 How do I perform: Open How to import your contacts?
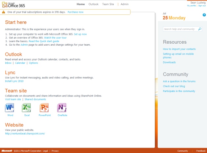pyautogui.click(x=179, y=49)
